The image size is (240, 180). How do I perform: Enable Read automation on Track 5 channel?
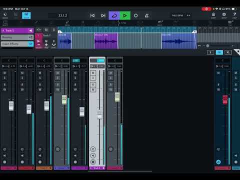point(93,84)
